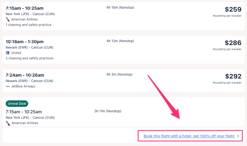Click the 3h 11m (Nonstop) duration in the Unreal Deal card
247x146 pixels.
[x=108, y=111]
